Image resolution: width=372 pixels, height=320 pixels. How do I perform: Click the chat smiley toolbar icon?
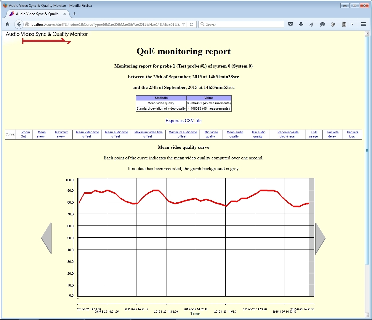pos(323,24)
